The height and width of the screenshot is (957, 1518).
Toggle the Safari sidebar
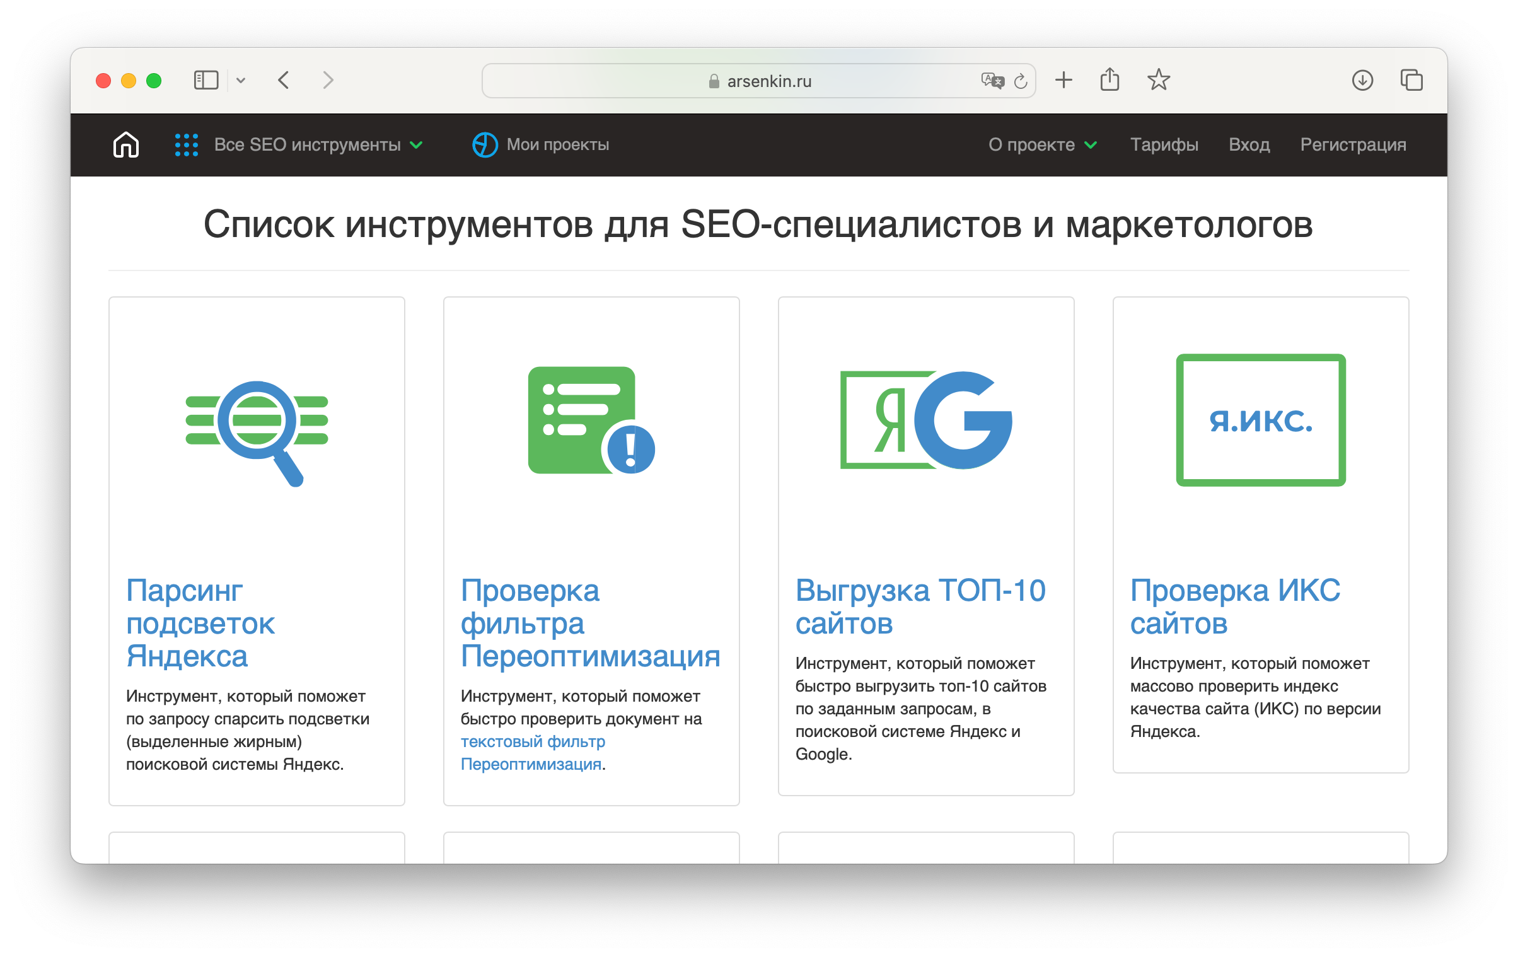[x=206, y=80]
